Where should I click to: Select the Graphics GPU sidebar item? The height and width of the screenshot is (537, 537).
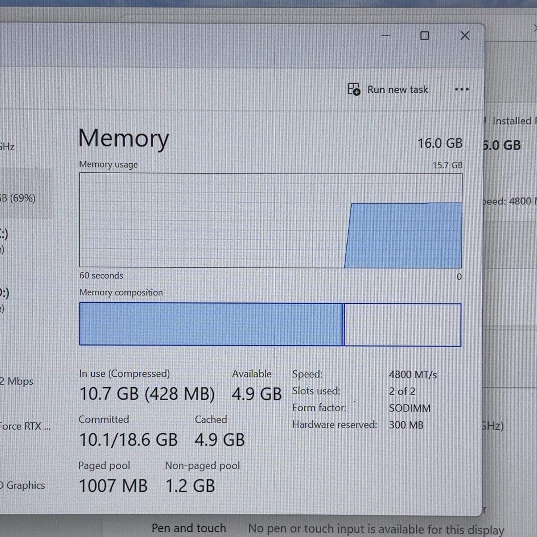[x=23, y=485]
